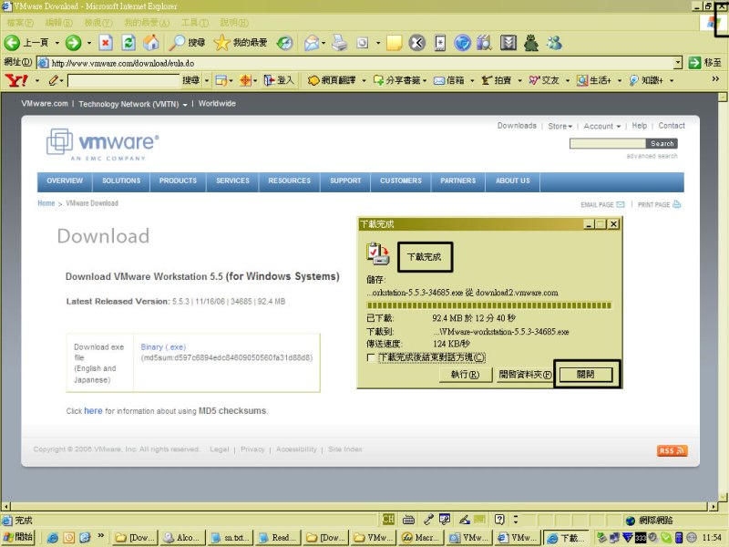Viewport: 729px width, 547px height.
Task: Open the Forward button history dropdown arrow
Action: click(88, 43)
